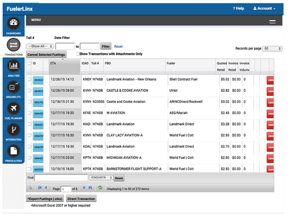The width and height of the screenshot is (299, 217).
Task: Open the Dashboard sidebar icon
Action: (x=13, y=25)
